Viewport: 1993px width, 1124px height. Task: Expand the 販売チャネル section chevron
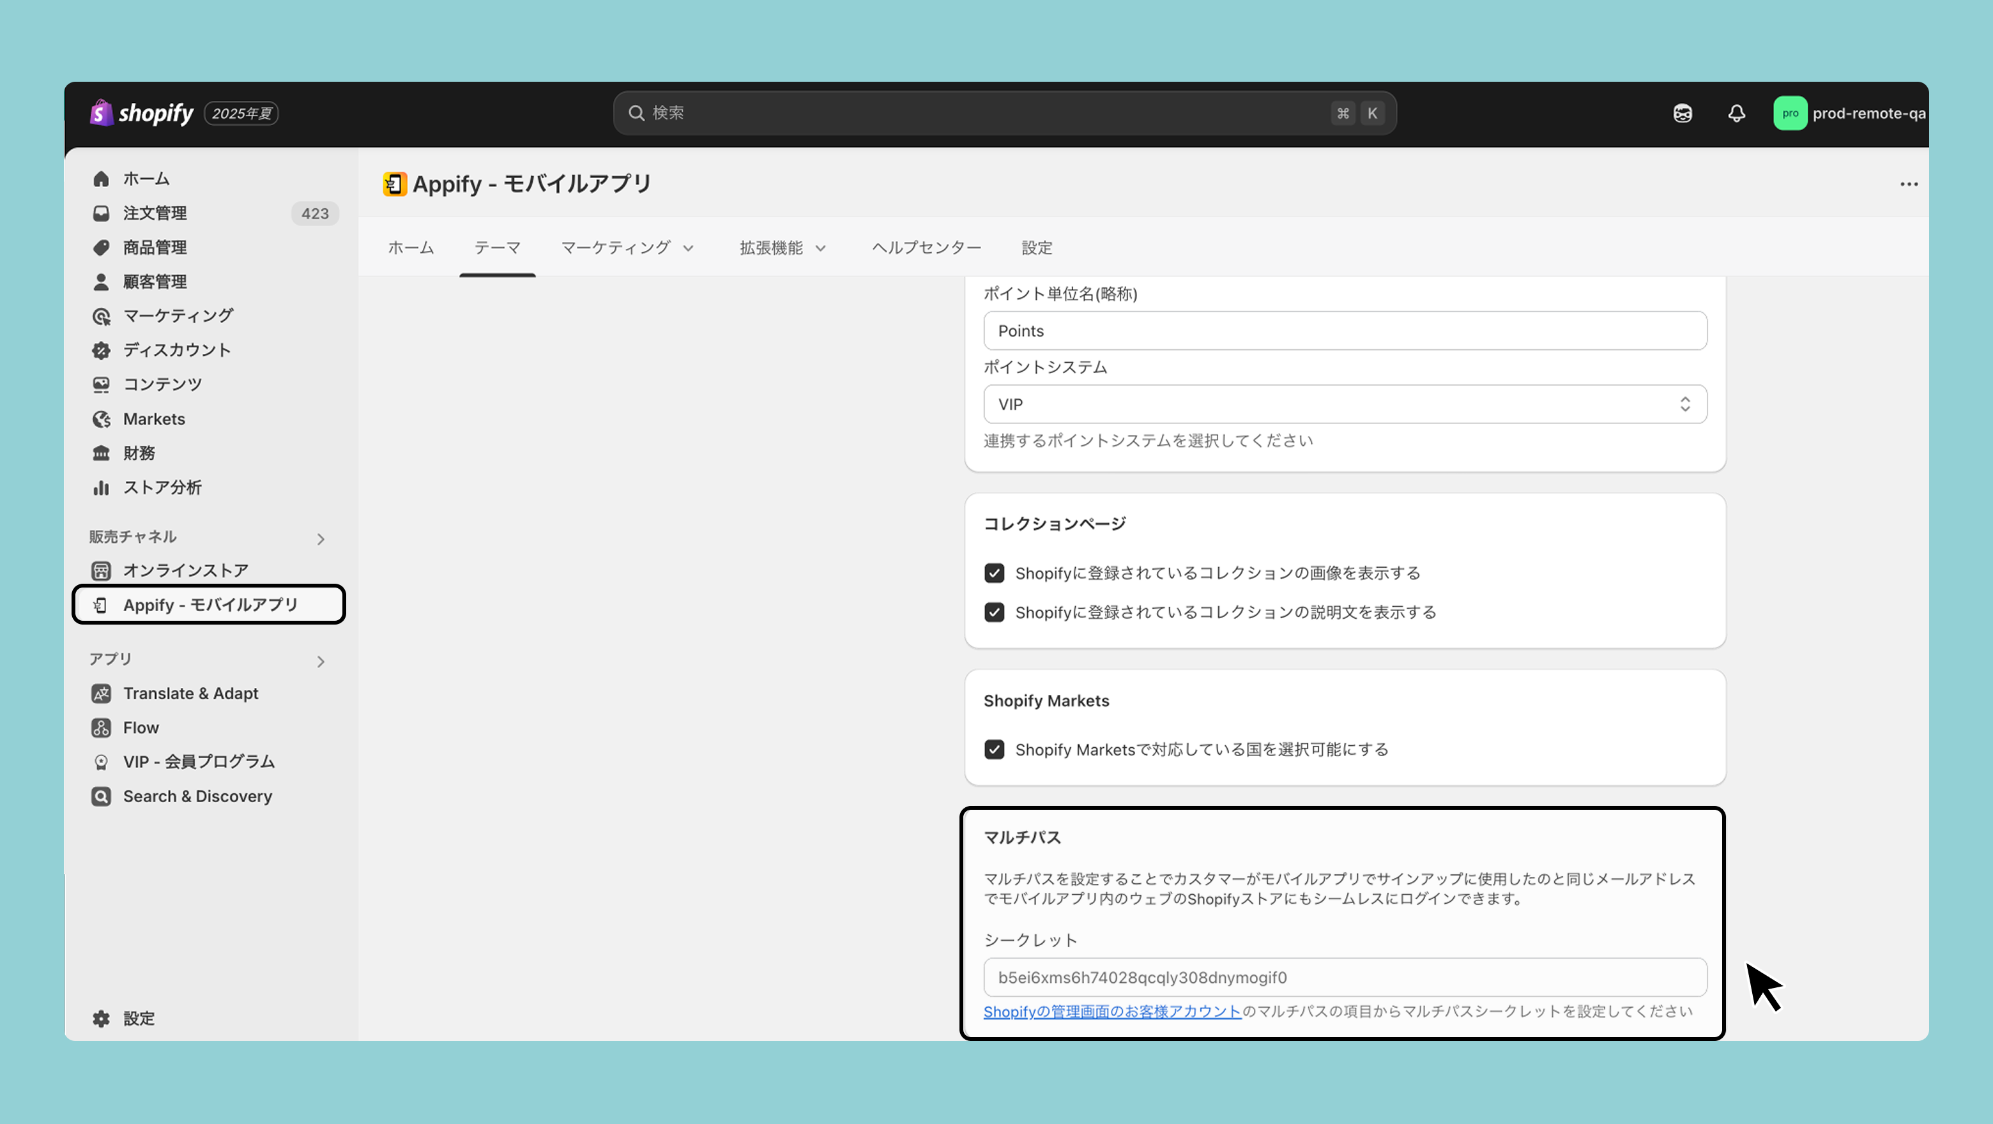[x=320, y=539]
